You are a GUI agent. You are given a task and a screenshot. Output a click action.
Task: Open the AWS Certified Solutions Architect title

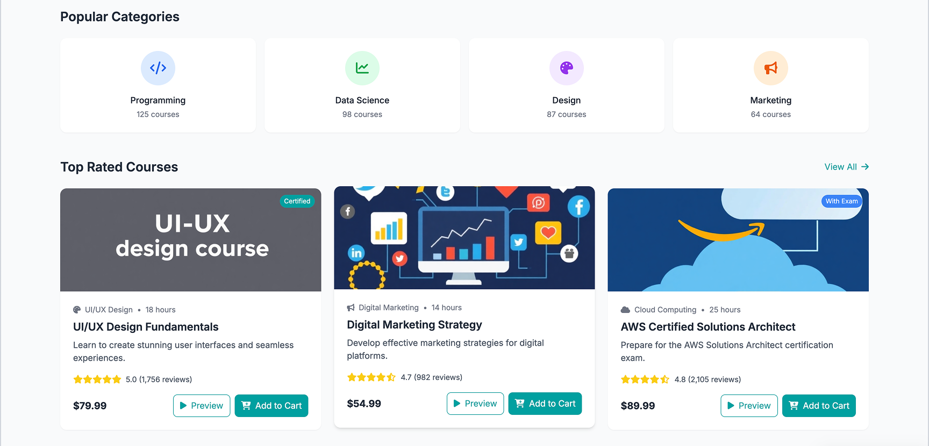coord(708,327)
